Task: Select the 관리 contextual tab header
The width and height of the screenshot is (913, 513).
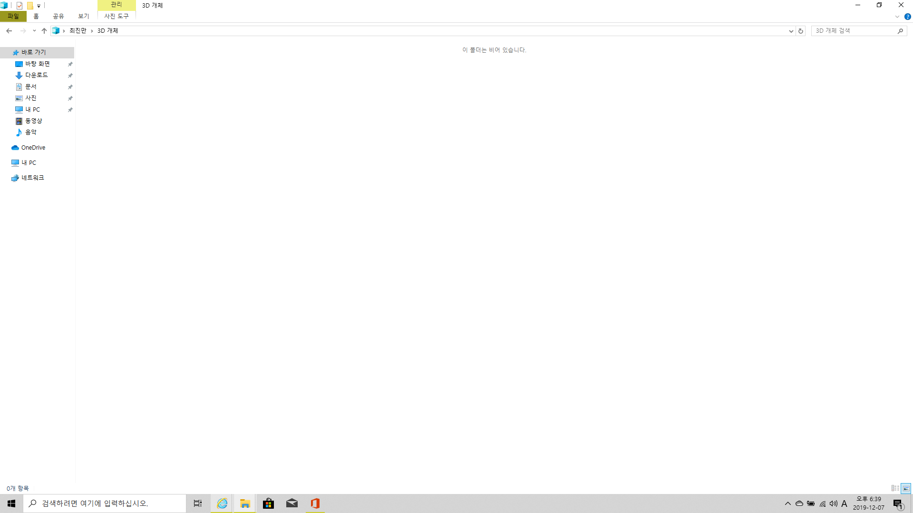Action: click(x=117, y=5)
